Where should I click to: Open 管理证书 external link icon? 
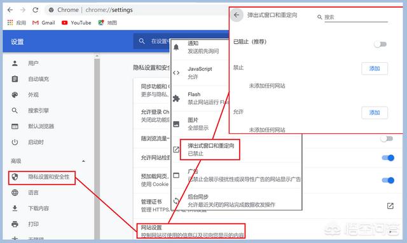[390, 206]
